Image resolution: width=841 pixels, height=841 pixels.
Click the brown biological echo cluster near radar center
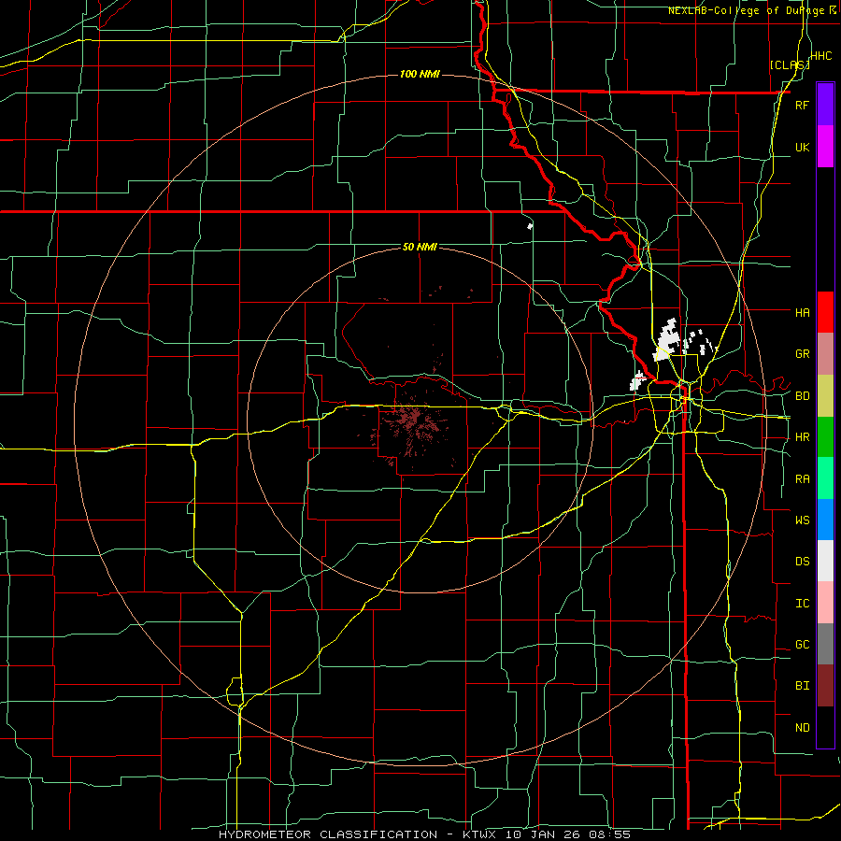click(x=414, y=423)
